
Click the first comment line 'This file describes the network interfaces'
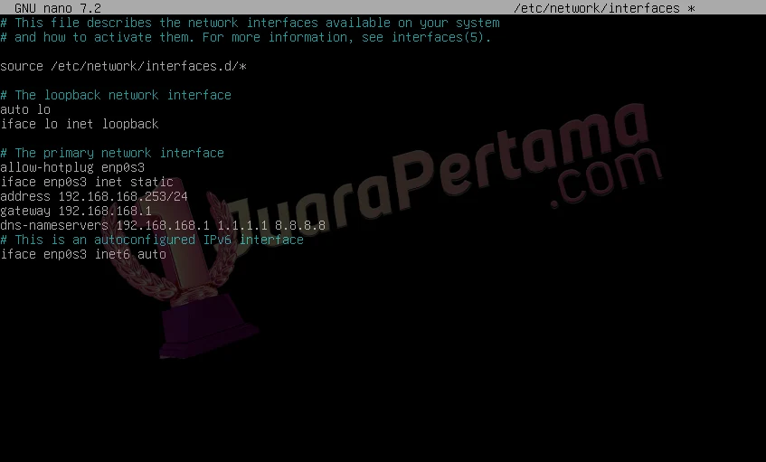[x=250, y=23]
